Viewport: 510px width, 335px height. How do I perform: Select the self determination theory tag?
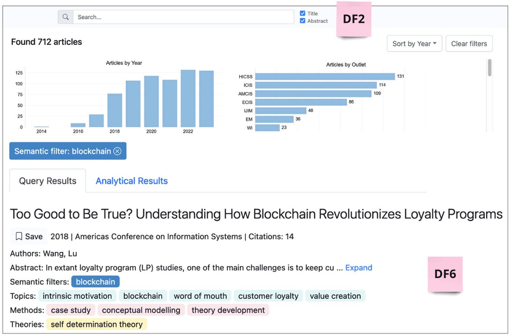97,324
